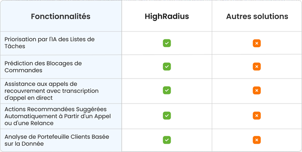
Task: Click green checkmark for Analyse de Portefeuille row
Action: coord(167,140)
